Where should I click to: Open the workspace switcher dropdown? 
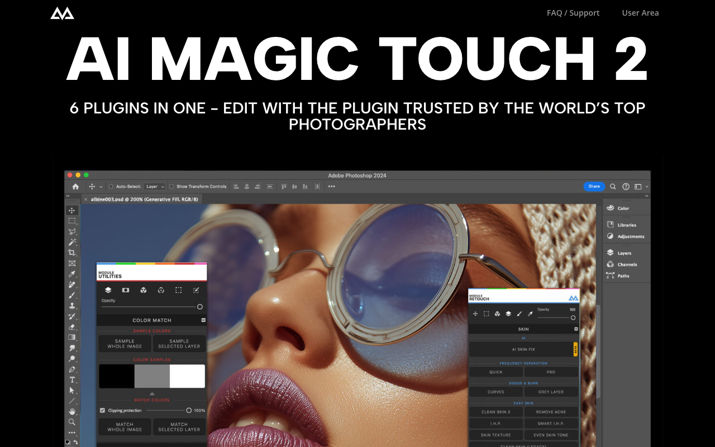(x=640, y=187)
